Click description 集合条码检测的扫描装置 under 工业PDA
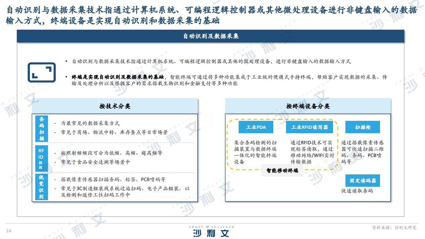 [255, 152]
